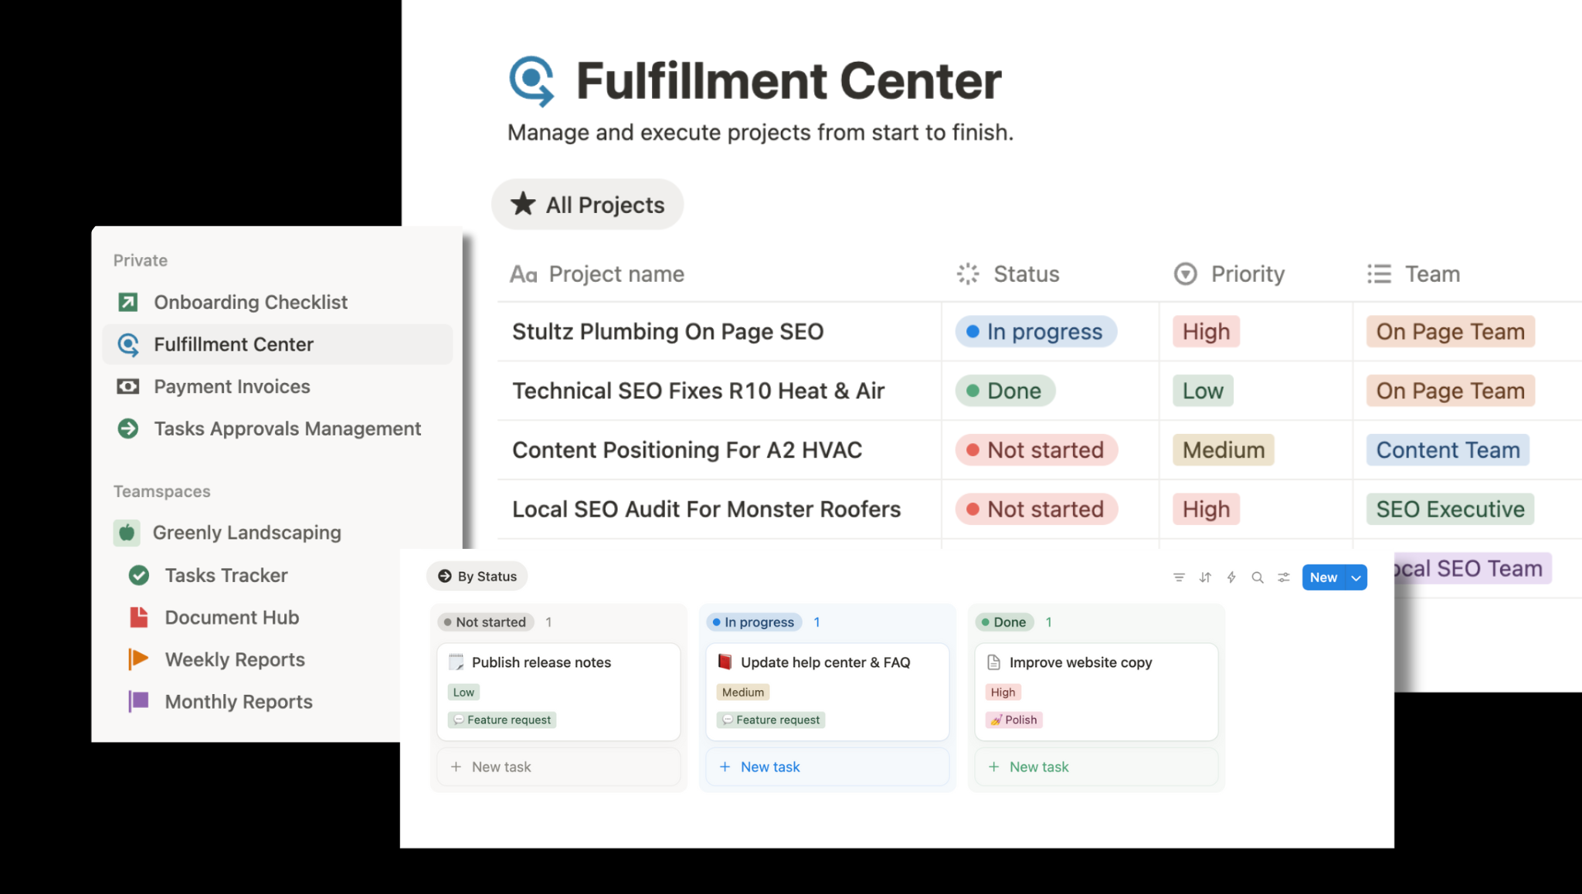1582x894 pixels.
Task: Select the filter icon in the board toolbar
Action: (x=1178, y=577)
